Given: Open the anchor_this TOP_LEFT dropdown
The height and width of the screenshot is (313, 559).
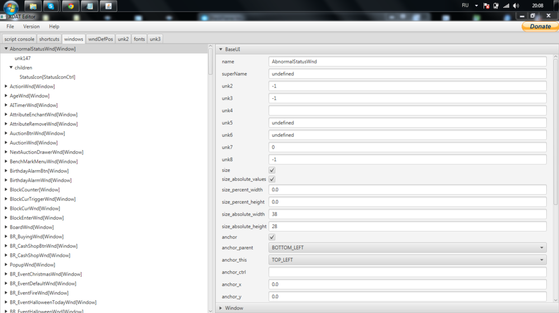Looking at the screenshot, I should 407,260.
